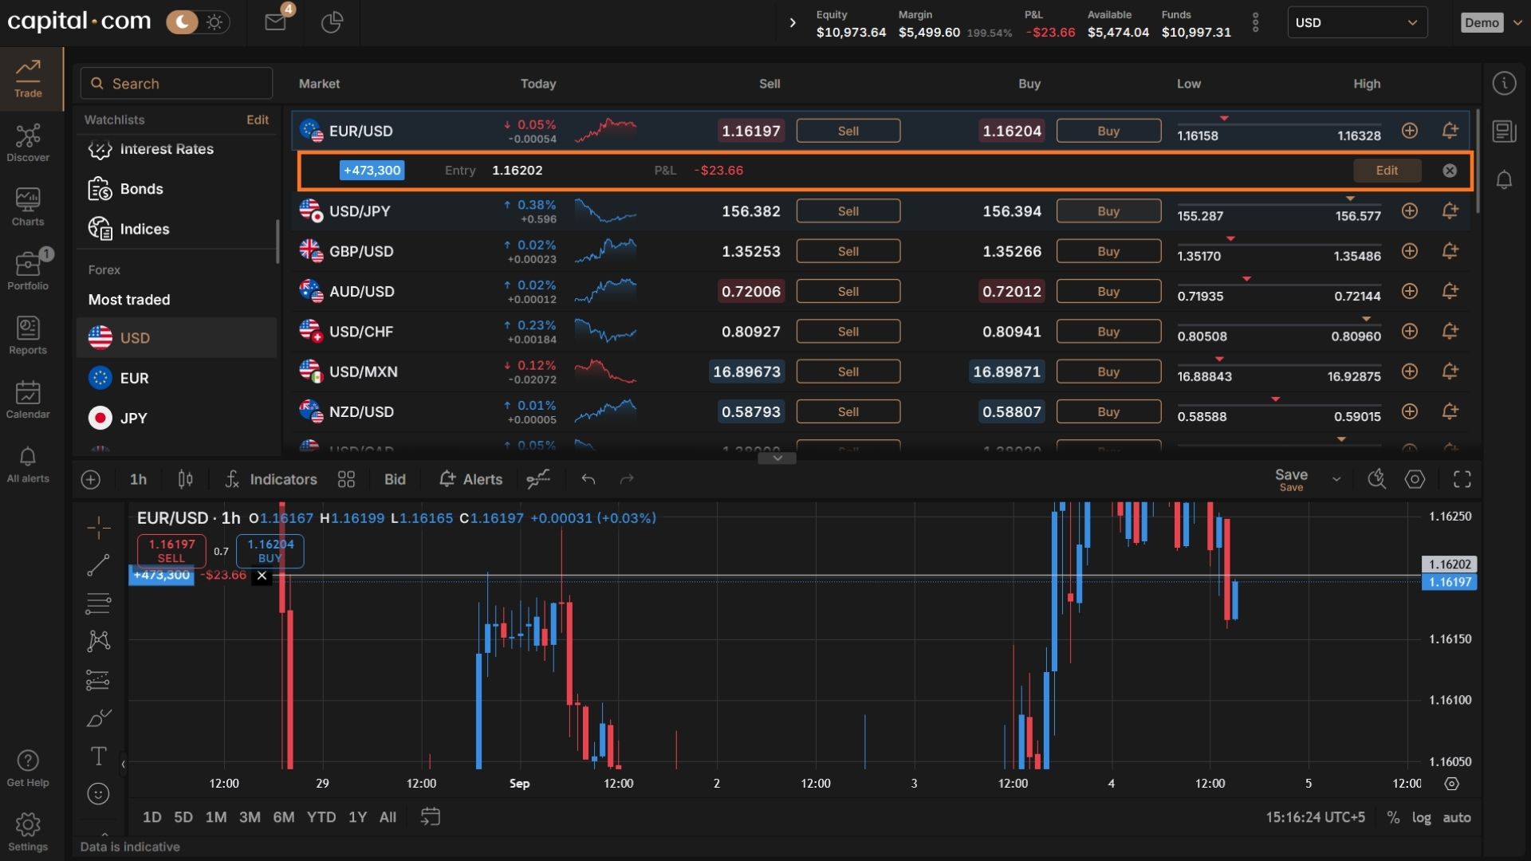Change candlestick chart type
This screenshot has height=861, width=1531.
coord(185,479)
